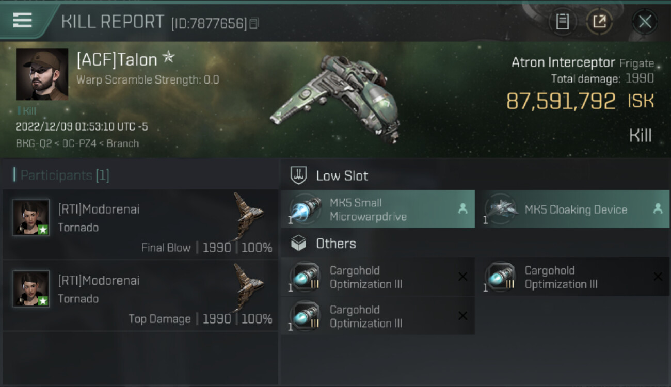View the Atron Interceptor ship image
This screenshot has height=387, width=671.
coord(336,99)
